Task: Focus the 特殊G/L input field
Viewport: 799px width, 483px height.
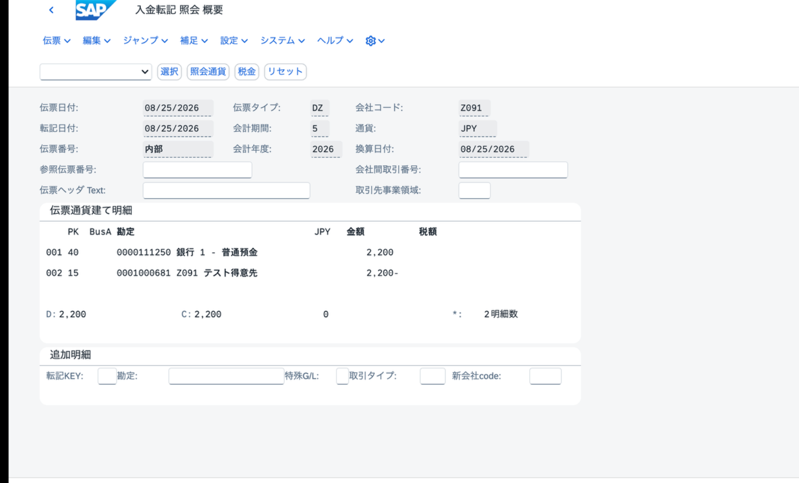Action: 342,376
